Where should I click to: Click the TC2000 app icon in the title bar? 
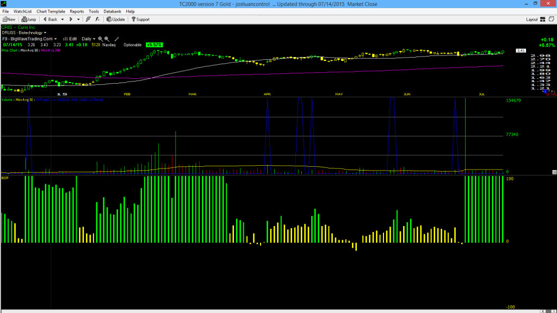click(x=4, y=4)
